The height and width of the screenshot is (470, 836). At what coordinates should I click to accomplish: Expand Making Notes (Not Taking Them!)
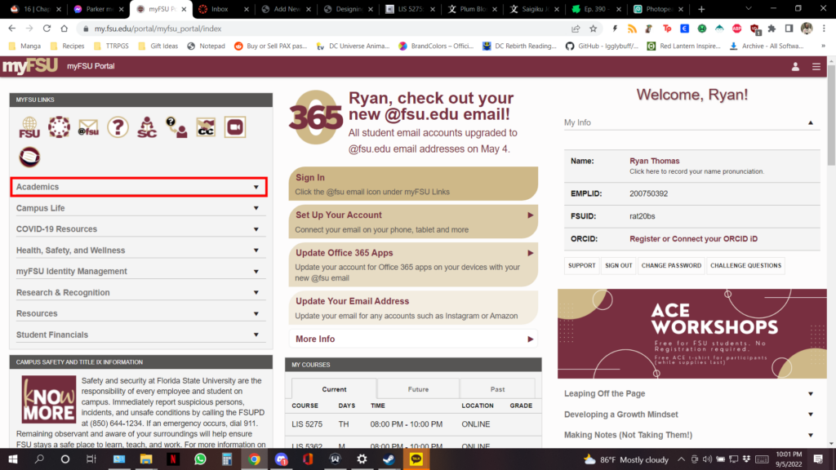(x=689, y=436)
